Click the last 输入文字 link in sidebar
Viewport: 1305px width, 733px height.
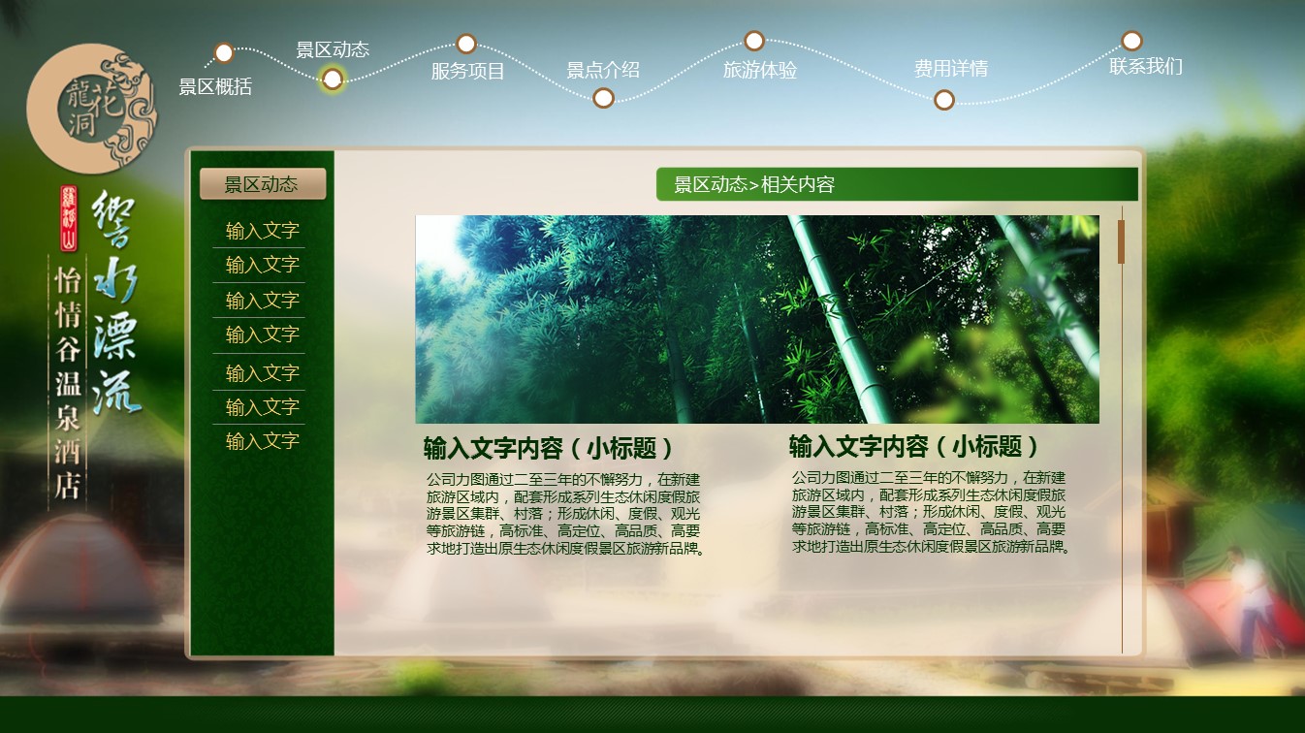262,441
